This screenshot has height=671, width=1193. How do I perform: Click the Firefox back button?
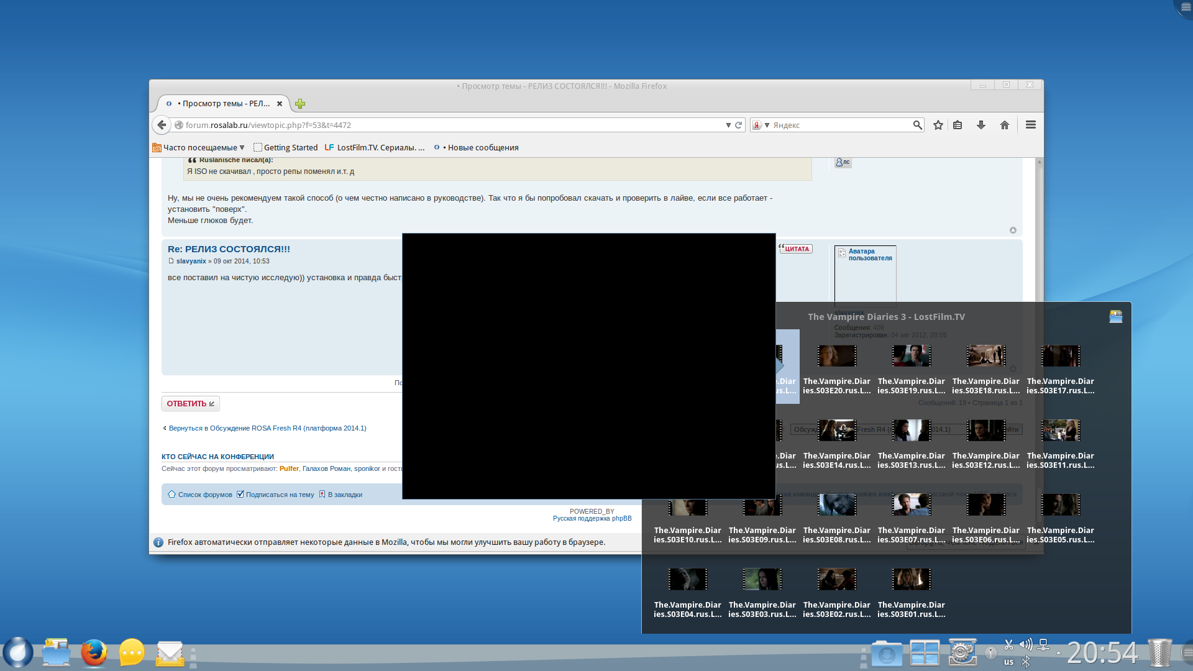click(x=162, y=125)
